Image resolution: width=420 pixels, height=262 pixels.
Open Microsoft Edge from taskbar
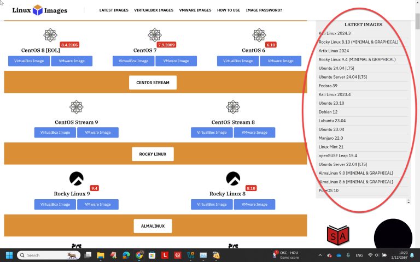(126, 255)
